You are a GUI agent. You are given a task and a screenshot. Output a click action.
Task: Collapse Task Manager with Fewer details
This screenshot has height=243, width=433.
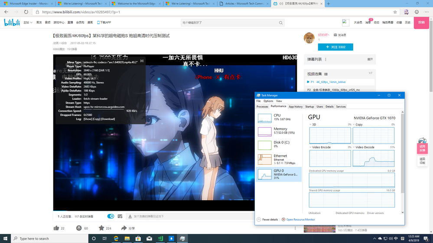pyautogui.click(x=267, y=220)
